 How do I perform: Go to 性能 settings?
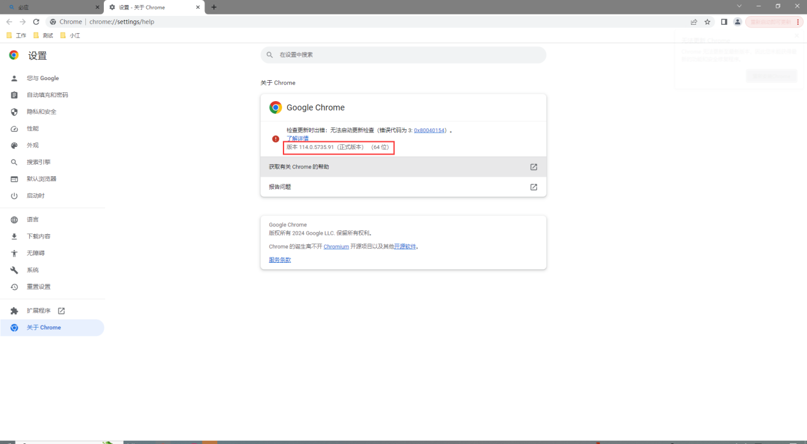(x=32, y=128)
